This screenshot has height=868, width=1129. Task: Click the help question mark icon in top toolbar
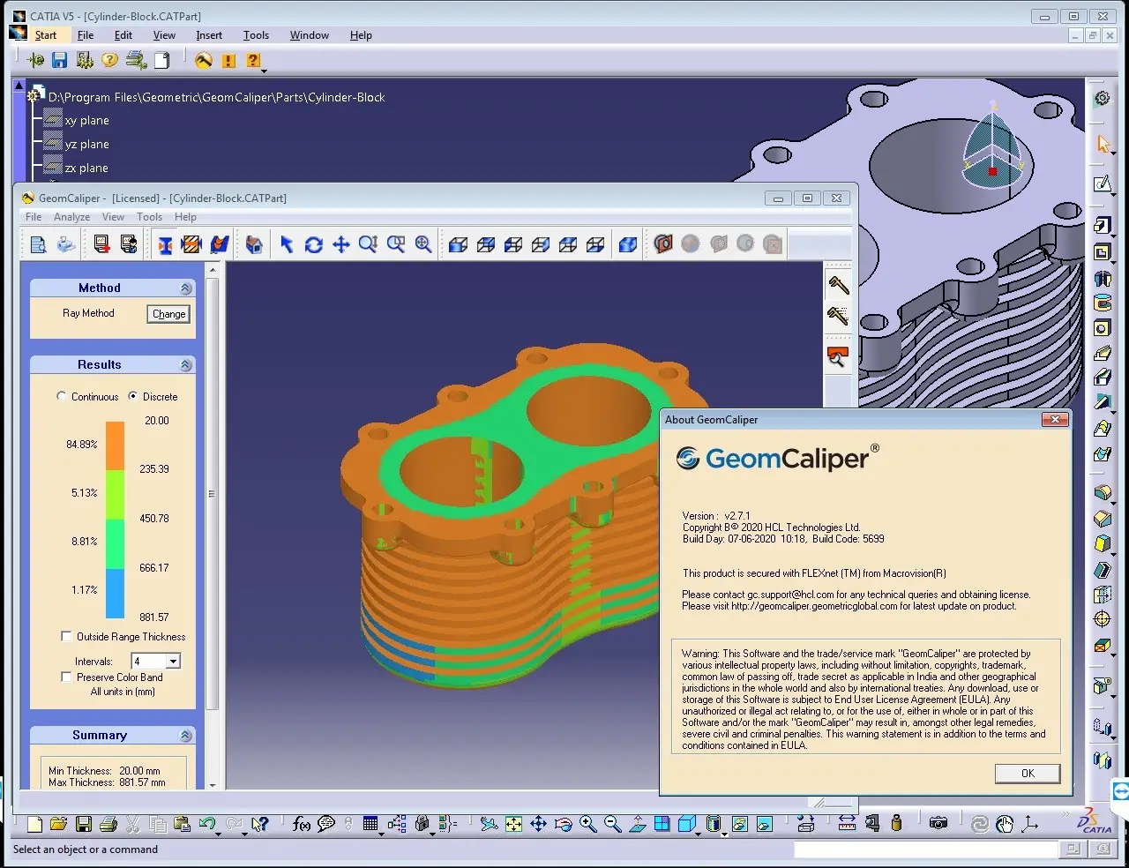[x=109, y=60]
